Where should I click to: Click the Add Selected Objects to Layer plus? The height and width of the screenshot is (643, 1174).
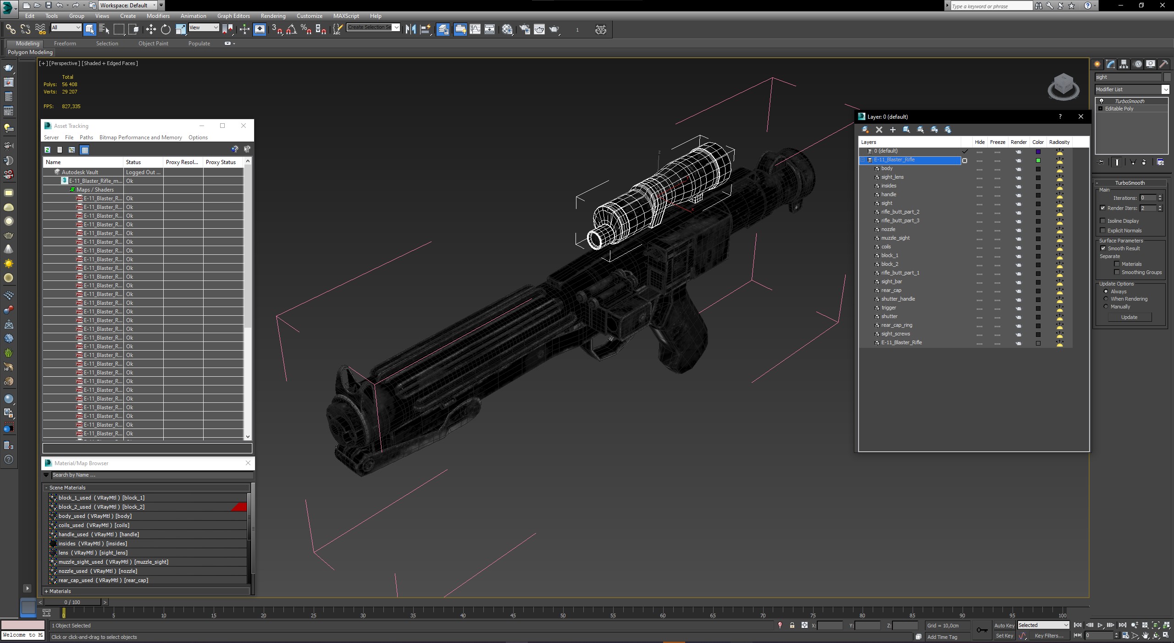point(892,130)
